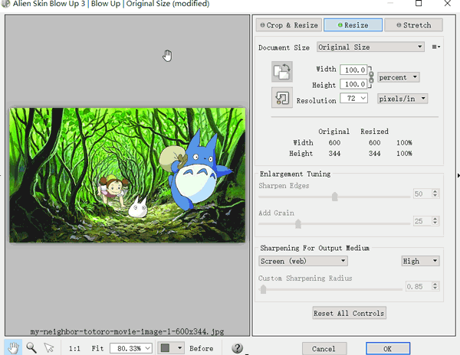Click the Custom Sharpening Radius slider handle
Screen dimensions: 460x355
click(263, 289)
